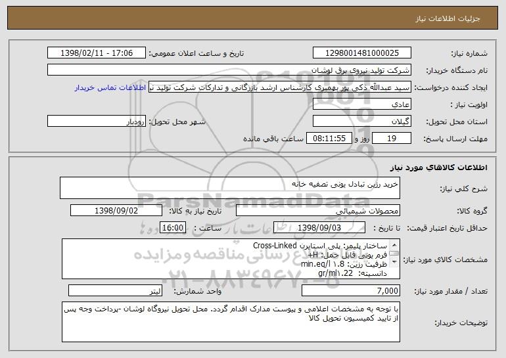Select the announcement date field 1398/02/11 - 17:06
Viewport: 506px width, 358px height.
click(x=97, y=53)
